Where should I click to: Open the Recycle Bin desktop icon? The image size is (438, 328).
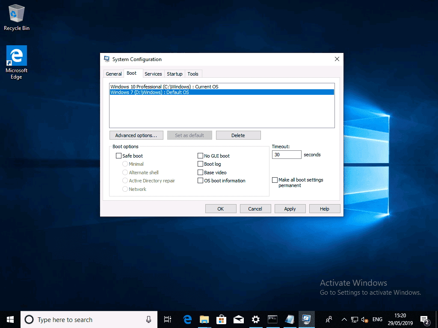[17, 17]
